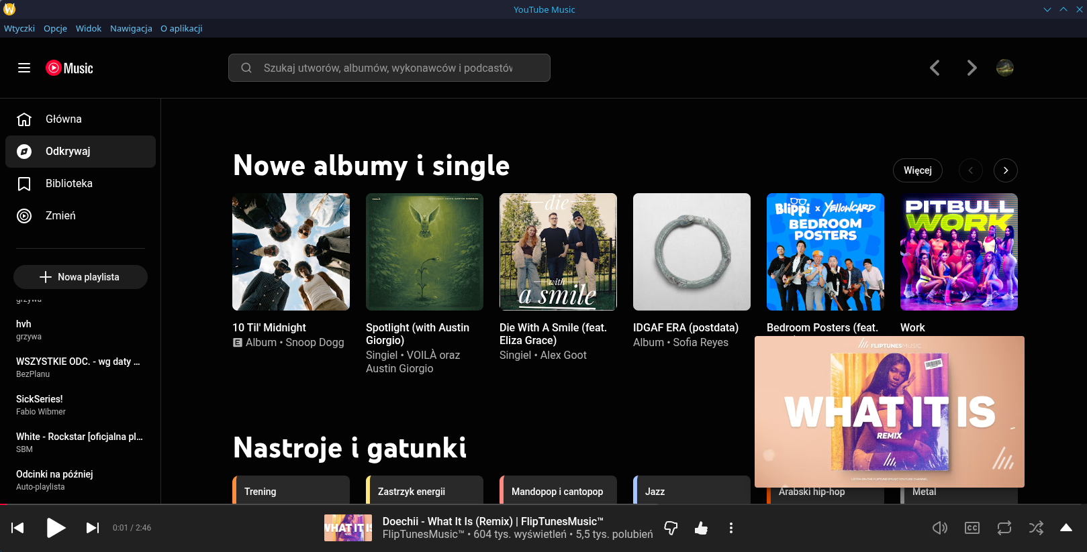Viewport: 1087px width, 552px height.
Task: Dislike the current song
Action: 671,528
